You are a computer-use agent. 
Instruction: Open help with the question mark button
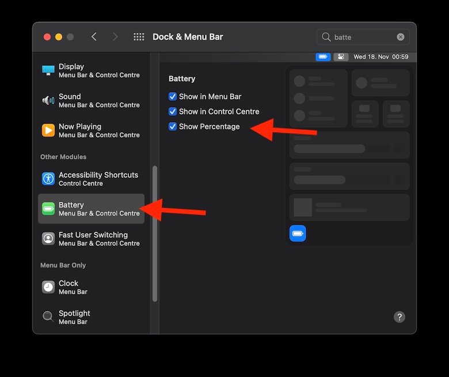click(399, 317)
